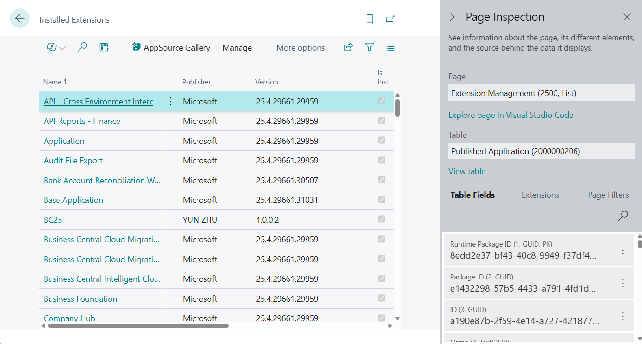The image size is (642, 344).
Task: Click the horizontal scrollbar below the list
Action: pyautogui.click(x=137, y=325)
